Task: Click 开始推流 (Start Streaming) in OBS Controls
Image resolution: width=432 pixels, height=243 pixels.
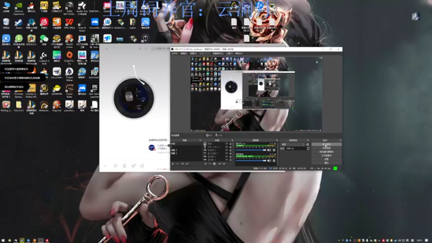Action: pos(327,144)
